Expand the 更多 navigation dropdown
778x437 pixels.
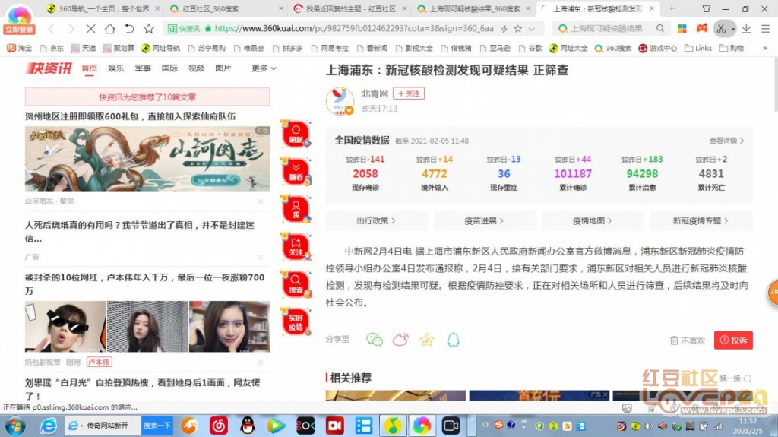coord(264,68)
